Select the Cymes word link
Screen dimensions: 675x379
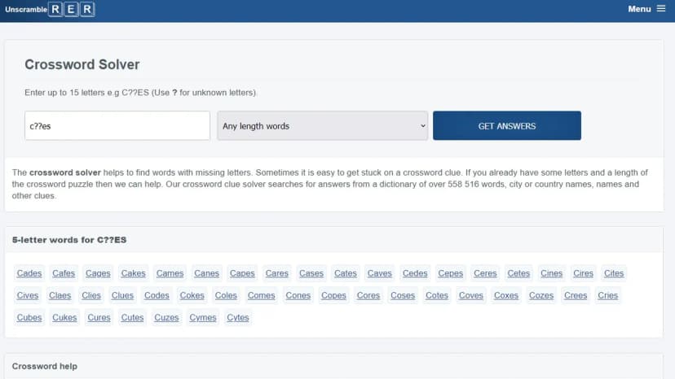click(203, 317)
